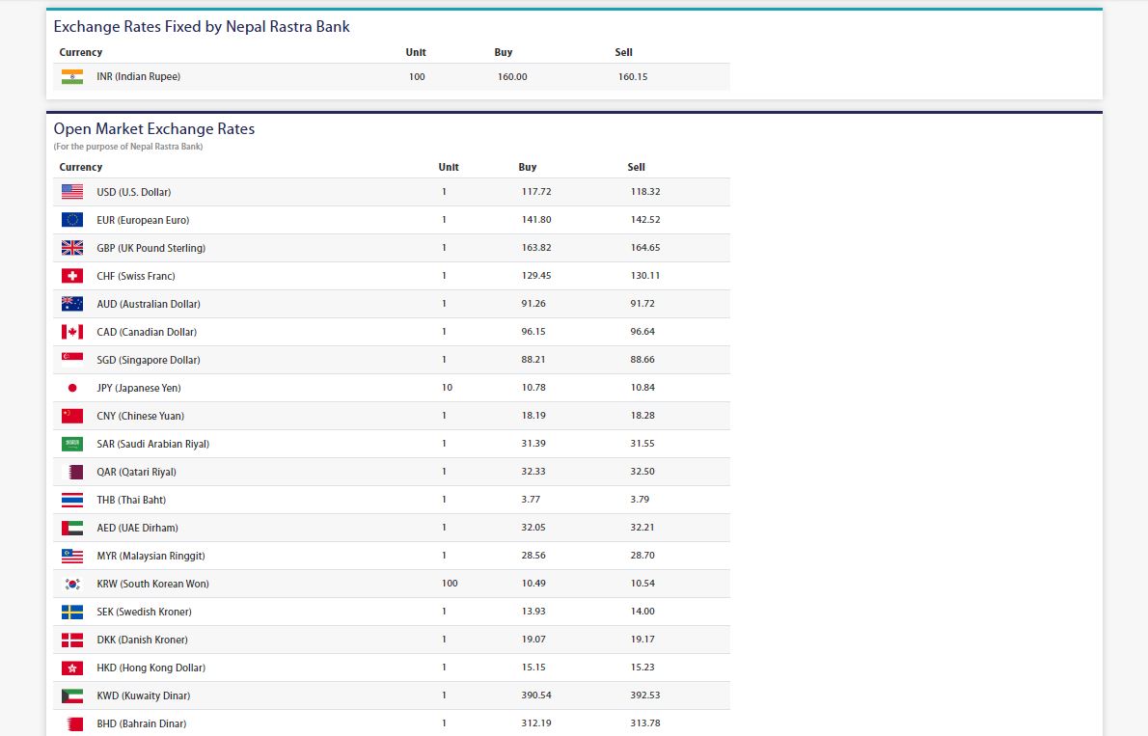Select the 'CHF (Swiss Franc)' currency name
This screenshot has width=1148, height=736.
point(136,276)
